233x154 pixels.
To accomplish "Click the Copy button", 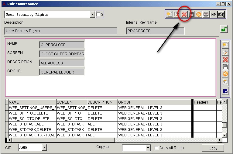I will pyautogui.click(x=213, y=148).
